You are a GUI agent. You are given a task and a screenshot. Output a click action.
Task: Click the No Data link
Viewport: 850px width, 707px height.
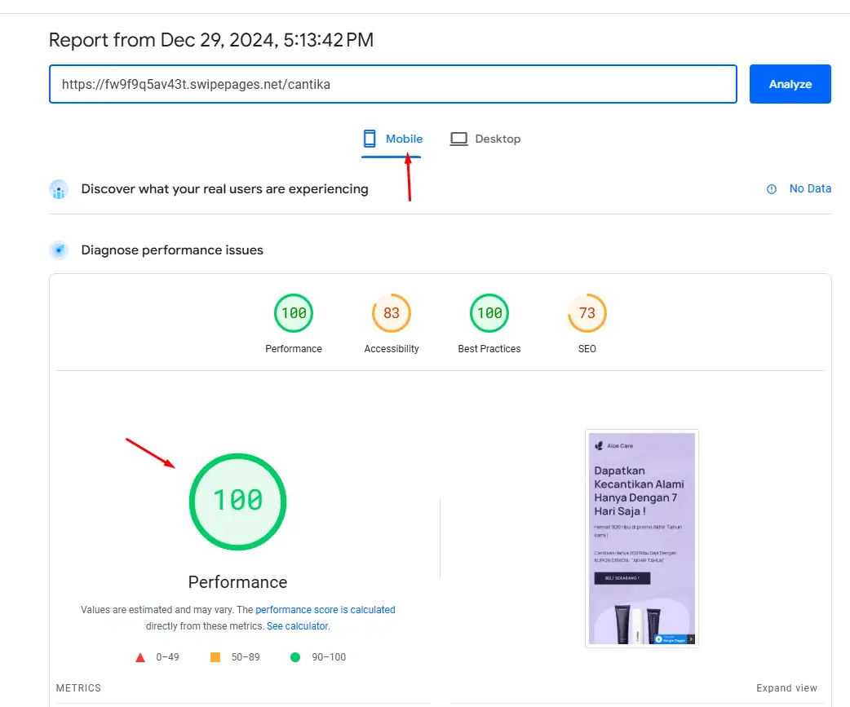(810, 188)
